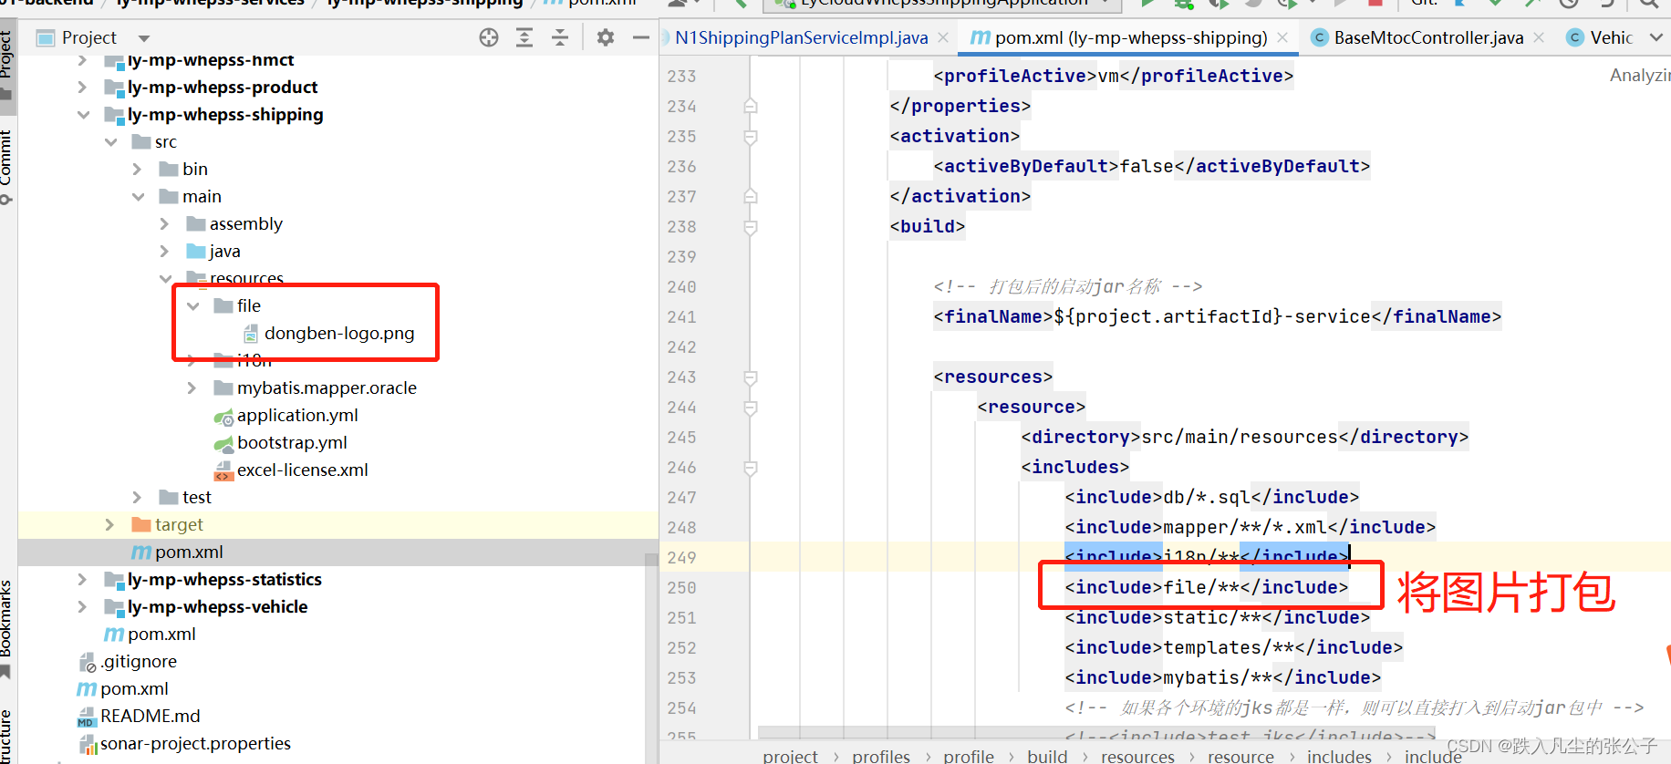Select sonar-project.properties file in tree
1671x764 pixels.
(185, 743)
